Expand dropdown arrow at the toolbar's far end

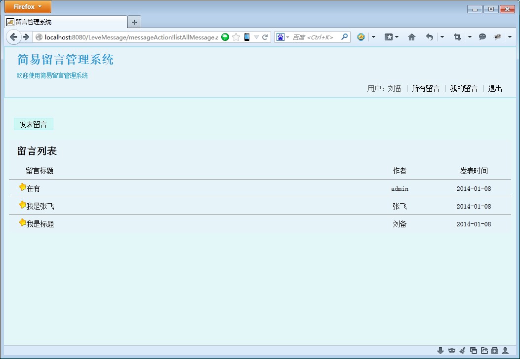pos(510,37)
